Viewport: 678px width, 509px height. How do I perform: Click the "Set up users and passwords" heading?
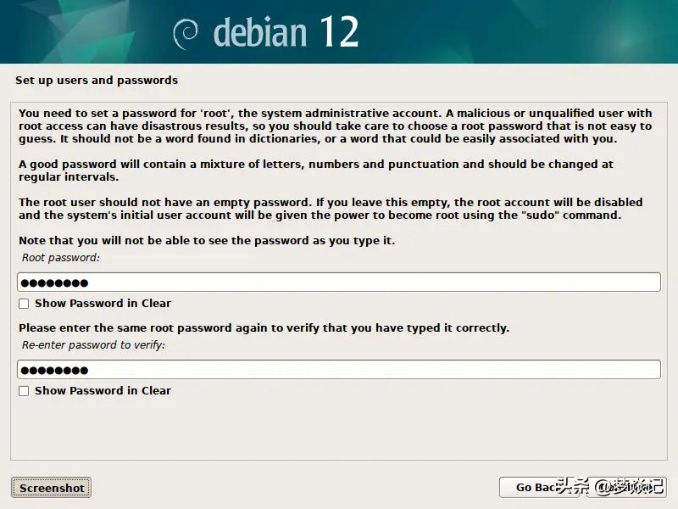[x=97, y=81]
